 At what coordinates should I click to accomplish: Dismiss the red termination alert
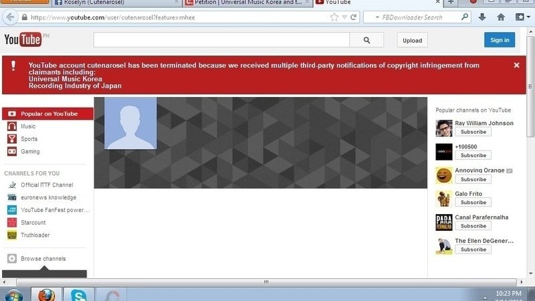coord(516,65)
